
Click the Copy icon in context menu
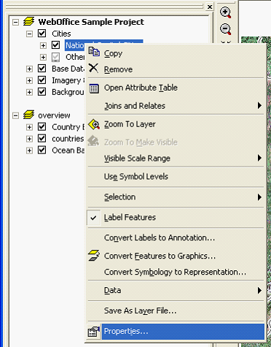pyautogui.click(x=94, y=52)
